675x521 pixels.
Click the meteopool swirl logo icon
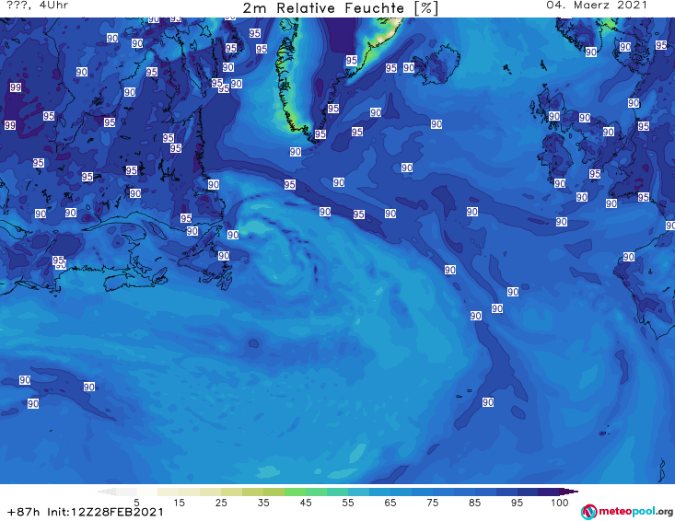click(588, 512)
